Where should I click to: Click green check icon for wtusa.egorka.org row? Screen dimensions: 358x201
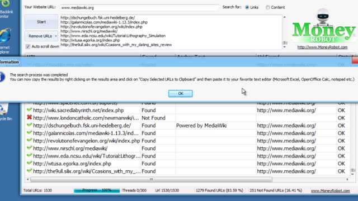tap(29, 163)
